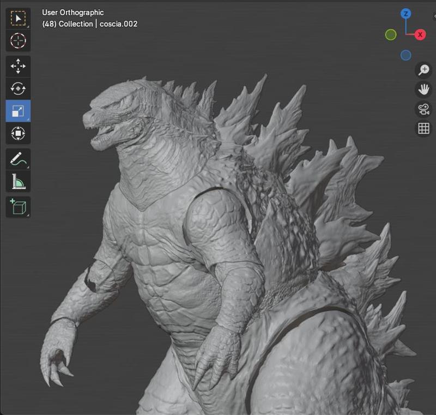Select the Select Box tool
Viewport: 436px width, 415px height.
(x=18, y=19)
